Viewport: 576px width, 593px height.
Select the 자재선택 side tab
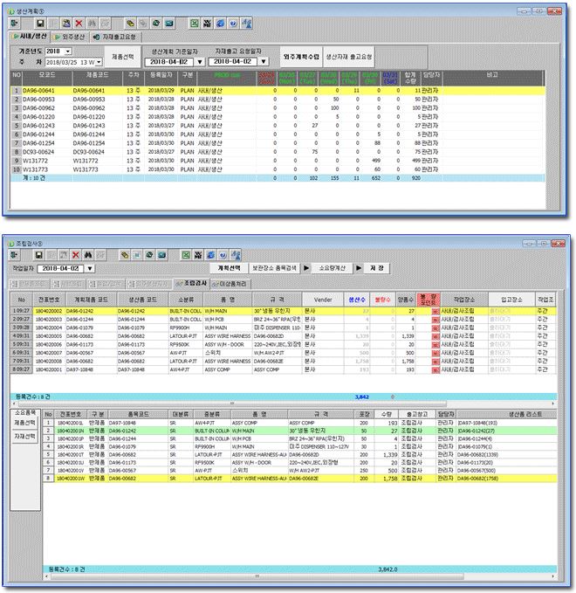[25, 435]
